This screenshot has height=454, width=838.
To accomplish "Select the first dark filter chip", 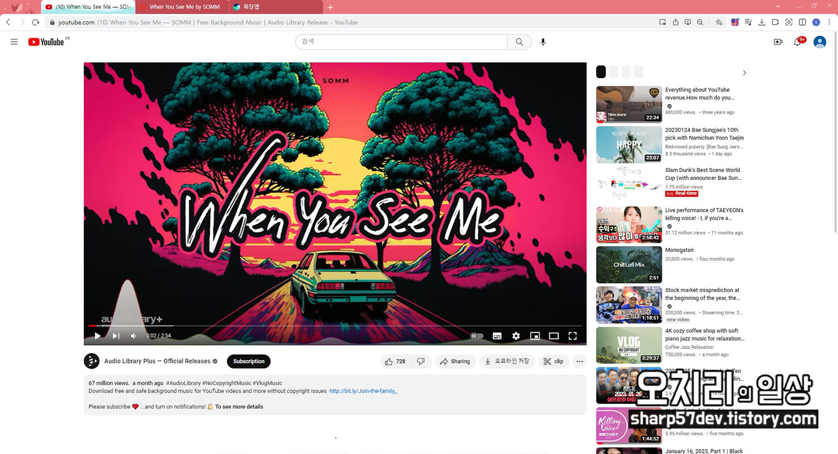I will click(601, 71).
